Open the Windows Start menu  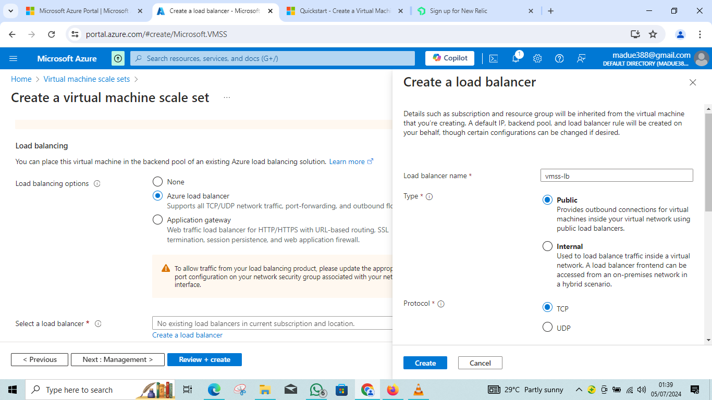[13, 390]
